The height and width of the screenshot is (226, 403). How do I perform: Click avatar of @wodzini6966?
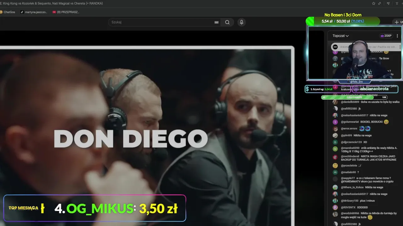pyautogui.click(x=335, y=214)
